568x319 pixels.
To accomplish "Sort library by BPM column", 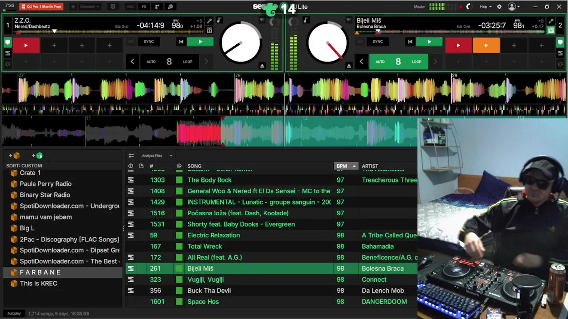I will click(x=345, y=166).
